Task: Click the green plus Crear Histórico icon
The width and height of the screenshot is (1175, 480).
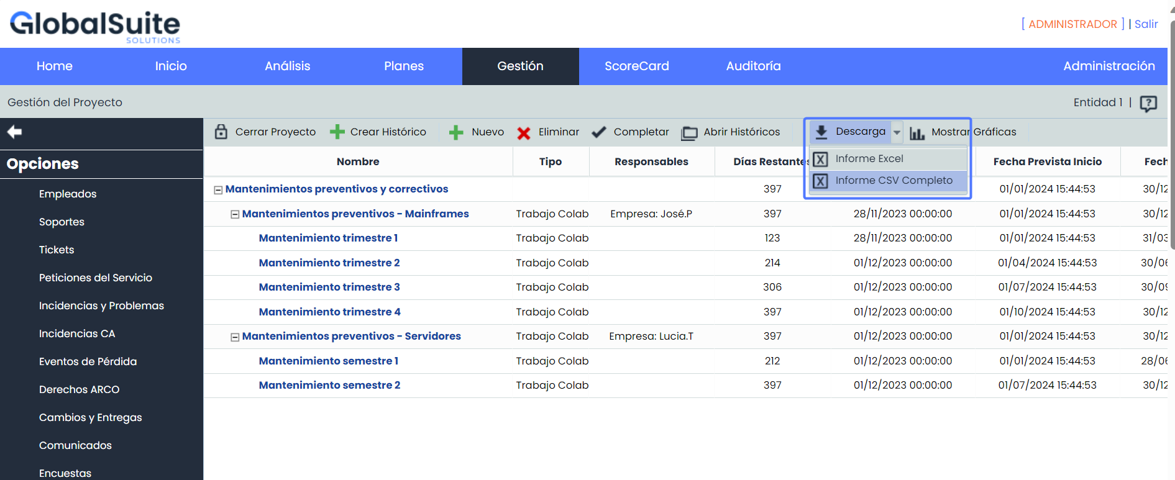Action: click(x=337, y=132)
